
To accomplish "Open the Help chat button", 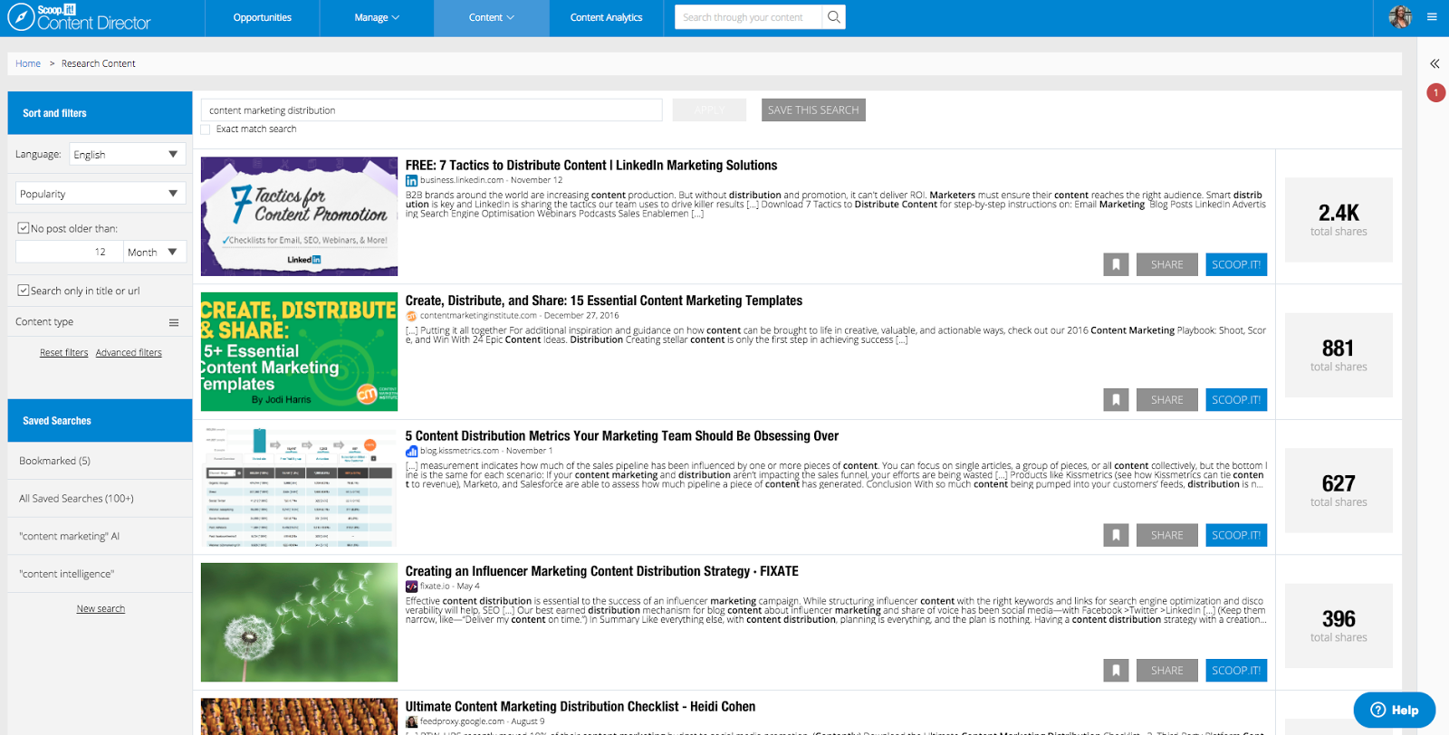I will (1395, 710).
